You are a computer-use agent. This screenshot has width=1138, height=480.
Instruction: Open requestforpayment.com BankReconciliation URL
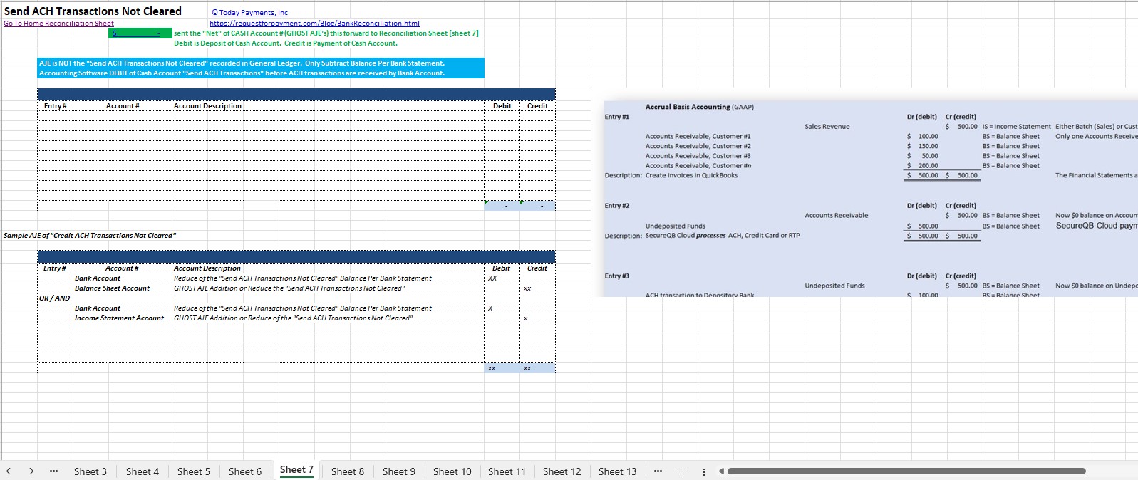[x=314, y=24]
